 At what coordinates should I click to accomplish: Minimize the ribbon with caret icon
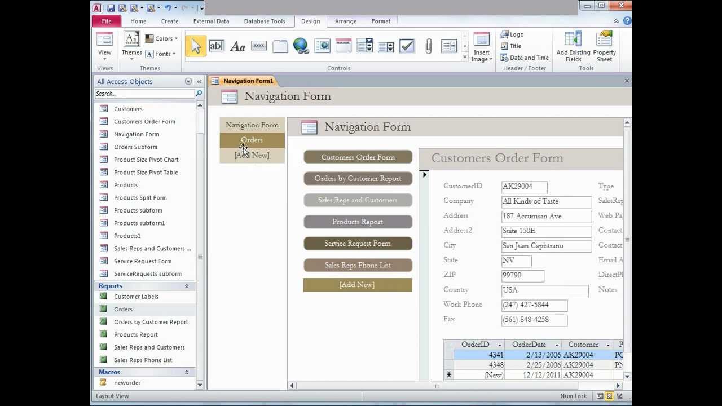pyautogui.click(x=616, y=21)
